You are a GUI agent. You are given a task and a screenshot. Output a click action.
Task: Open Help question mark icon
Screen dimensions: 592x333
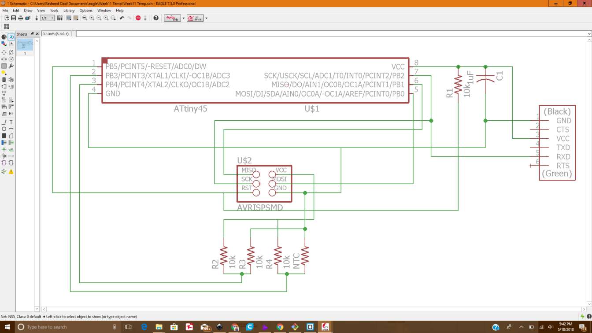tap(155, 18)
